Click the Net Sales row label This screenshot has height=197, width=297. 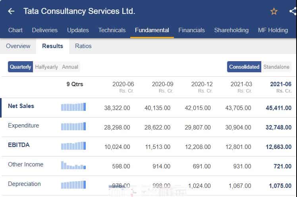21,106
